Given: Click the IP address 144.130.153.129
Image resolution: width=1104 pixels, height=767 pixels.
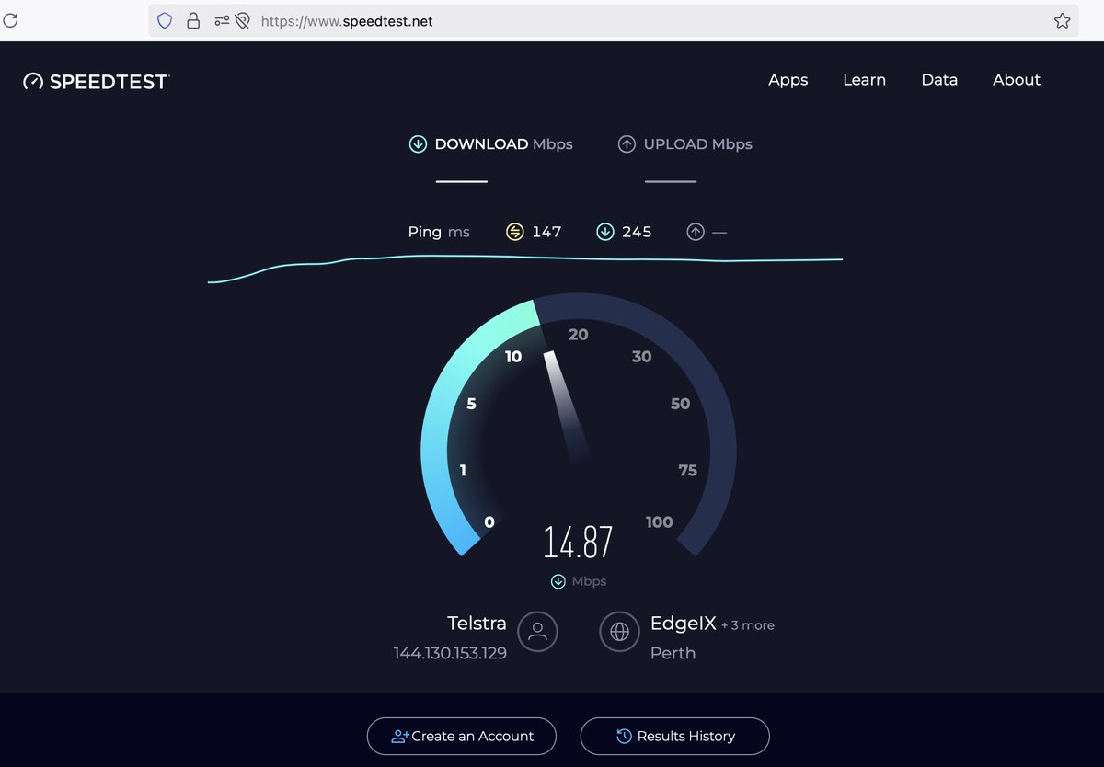Looking at the screenshot, I should pos(450,653).
